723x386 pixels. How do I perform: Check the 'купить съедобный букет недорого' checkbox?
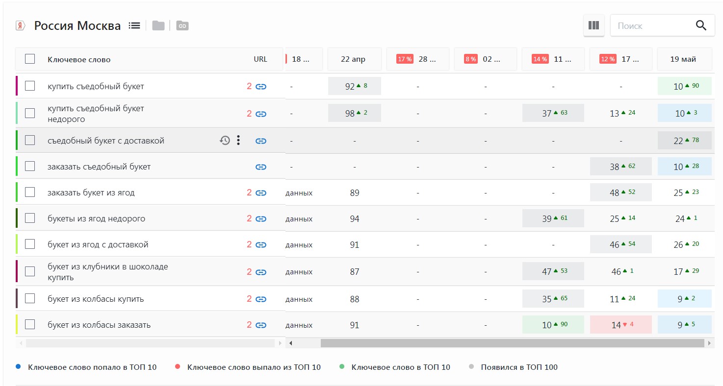tap(30, 113)
